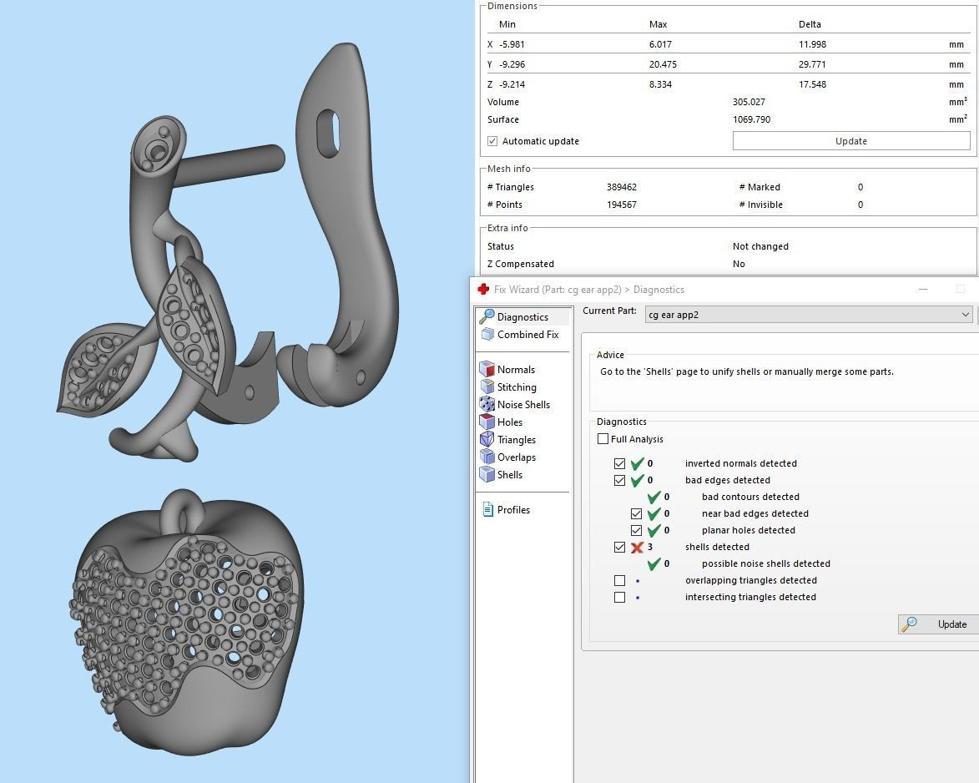This screenshot has width=979, height=783.
Task: Click the red cross Fix Wizard icon
Action: [483, 289]
